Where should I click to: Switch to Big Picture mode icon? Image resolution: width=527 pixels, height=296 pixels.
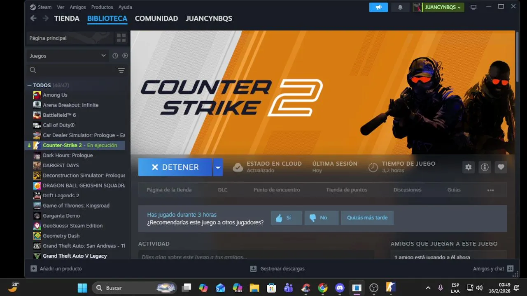473,7
